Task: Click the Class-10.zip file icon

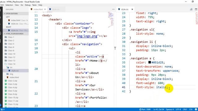Action: pos(6,97)
